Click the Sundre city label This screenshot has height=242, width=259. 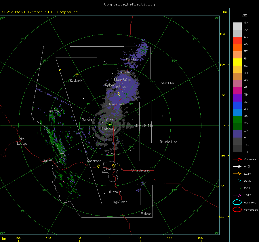click(x=87, y=119)
